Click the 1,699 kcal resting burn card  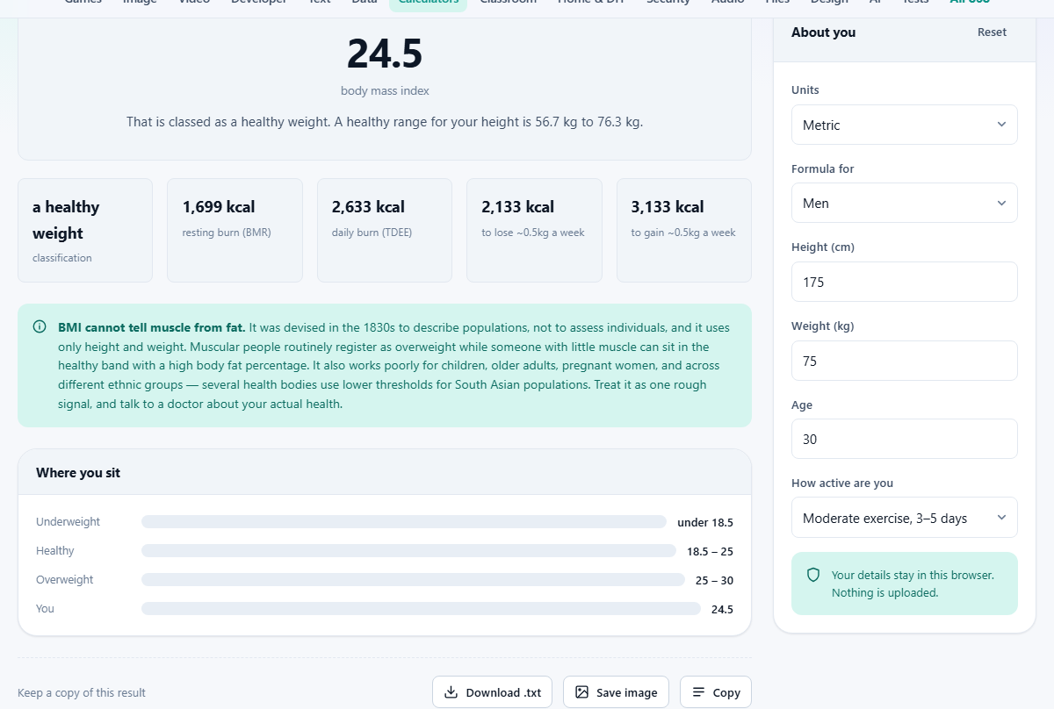click(x=235, y=230)
